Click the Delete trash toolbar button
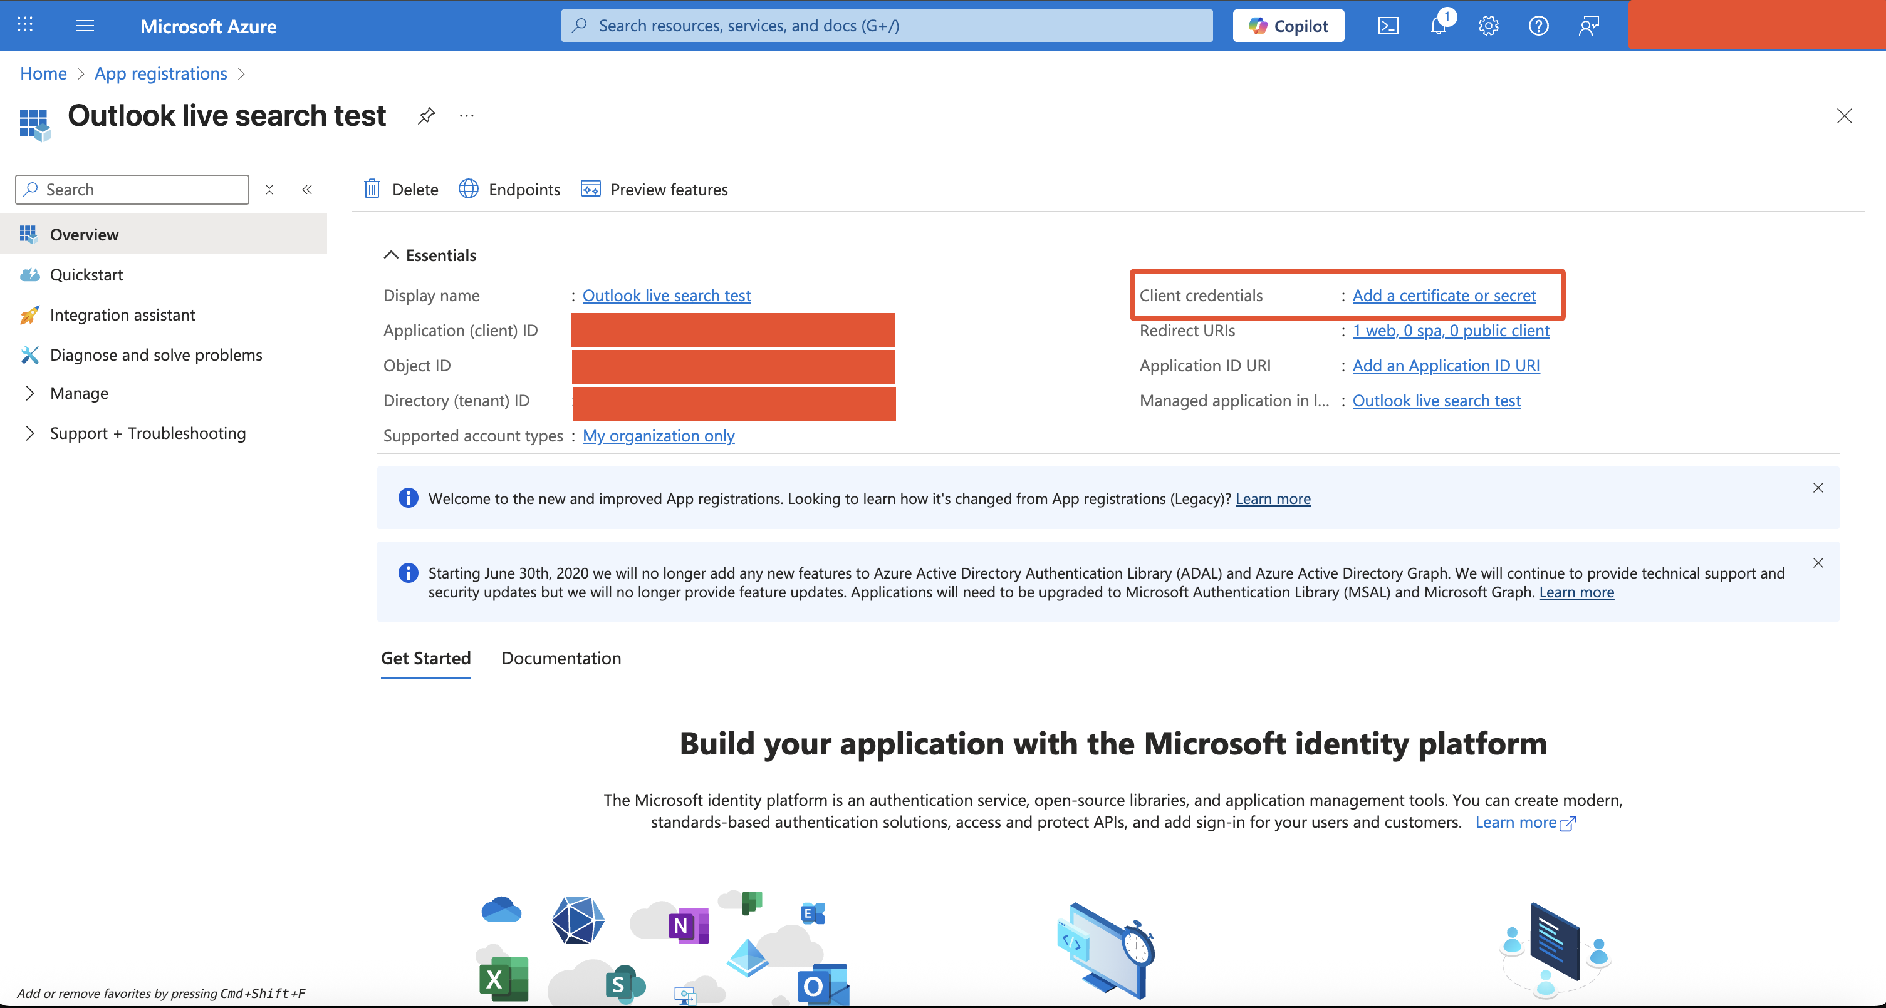1886x1008 pixels. [x=400, y=190]
